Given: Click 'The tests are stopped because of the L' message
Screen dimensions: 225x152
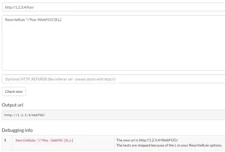Looking at the screenshot, I should 169,145.
